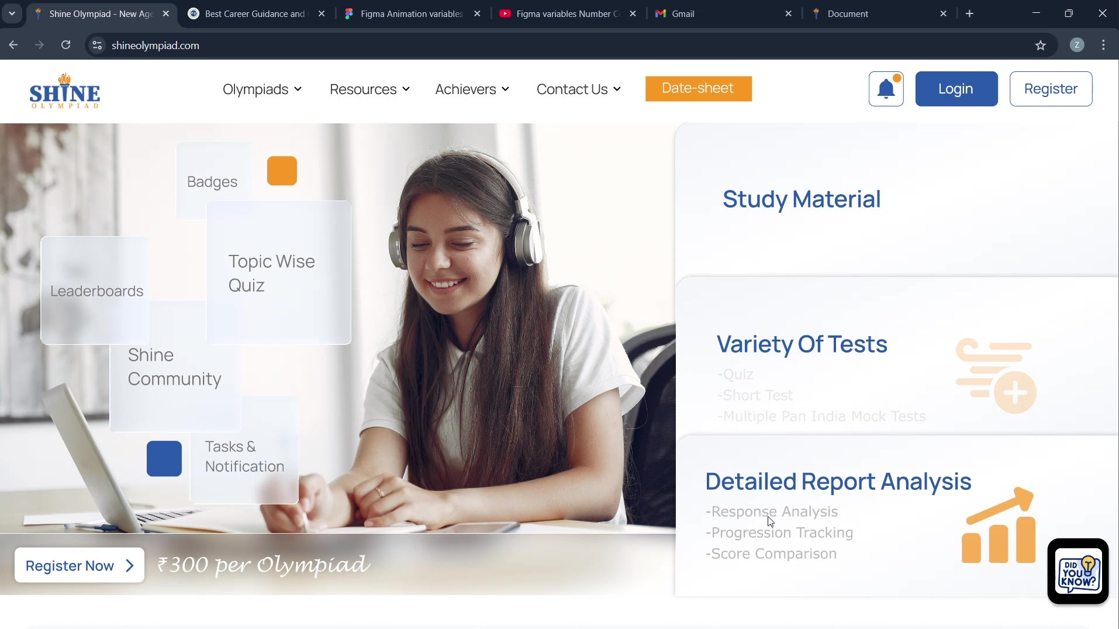Click the orange square tile near Badges
1119x629 pixels.
(282, 171)
